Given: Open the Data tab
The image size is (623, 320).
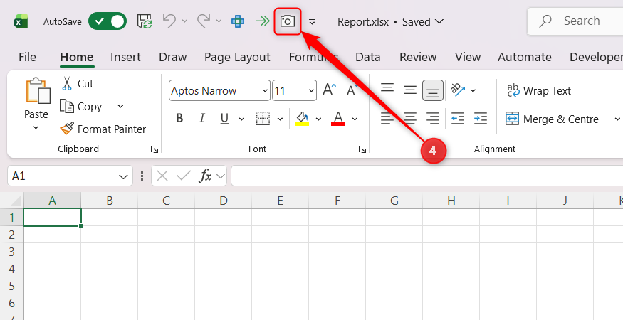Looking at the screenshot, I should [x=368, y=57].
